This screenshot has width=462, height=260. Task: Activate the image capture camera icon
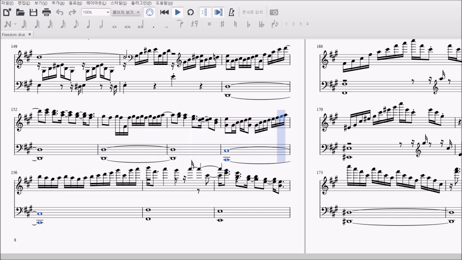274,12
